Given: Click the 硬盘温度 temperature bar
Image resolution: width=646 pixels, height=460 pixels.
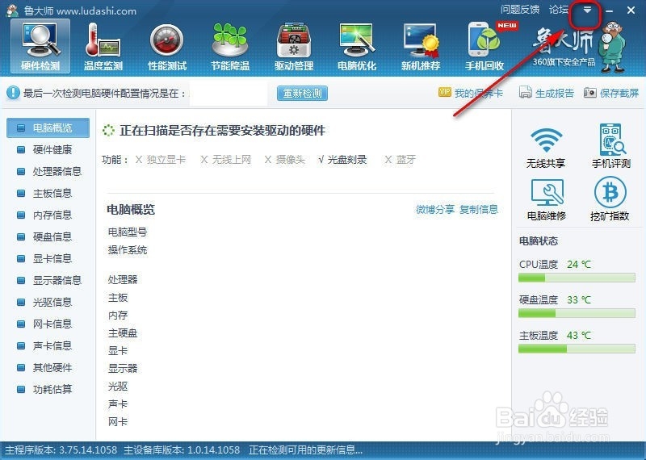Looking at the screenshot, I should (577, 313).
